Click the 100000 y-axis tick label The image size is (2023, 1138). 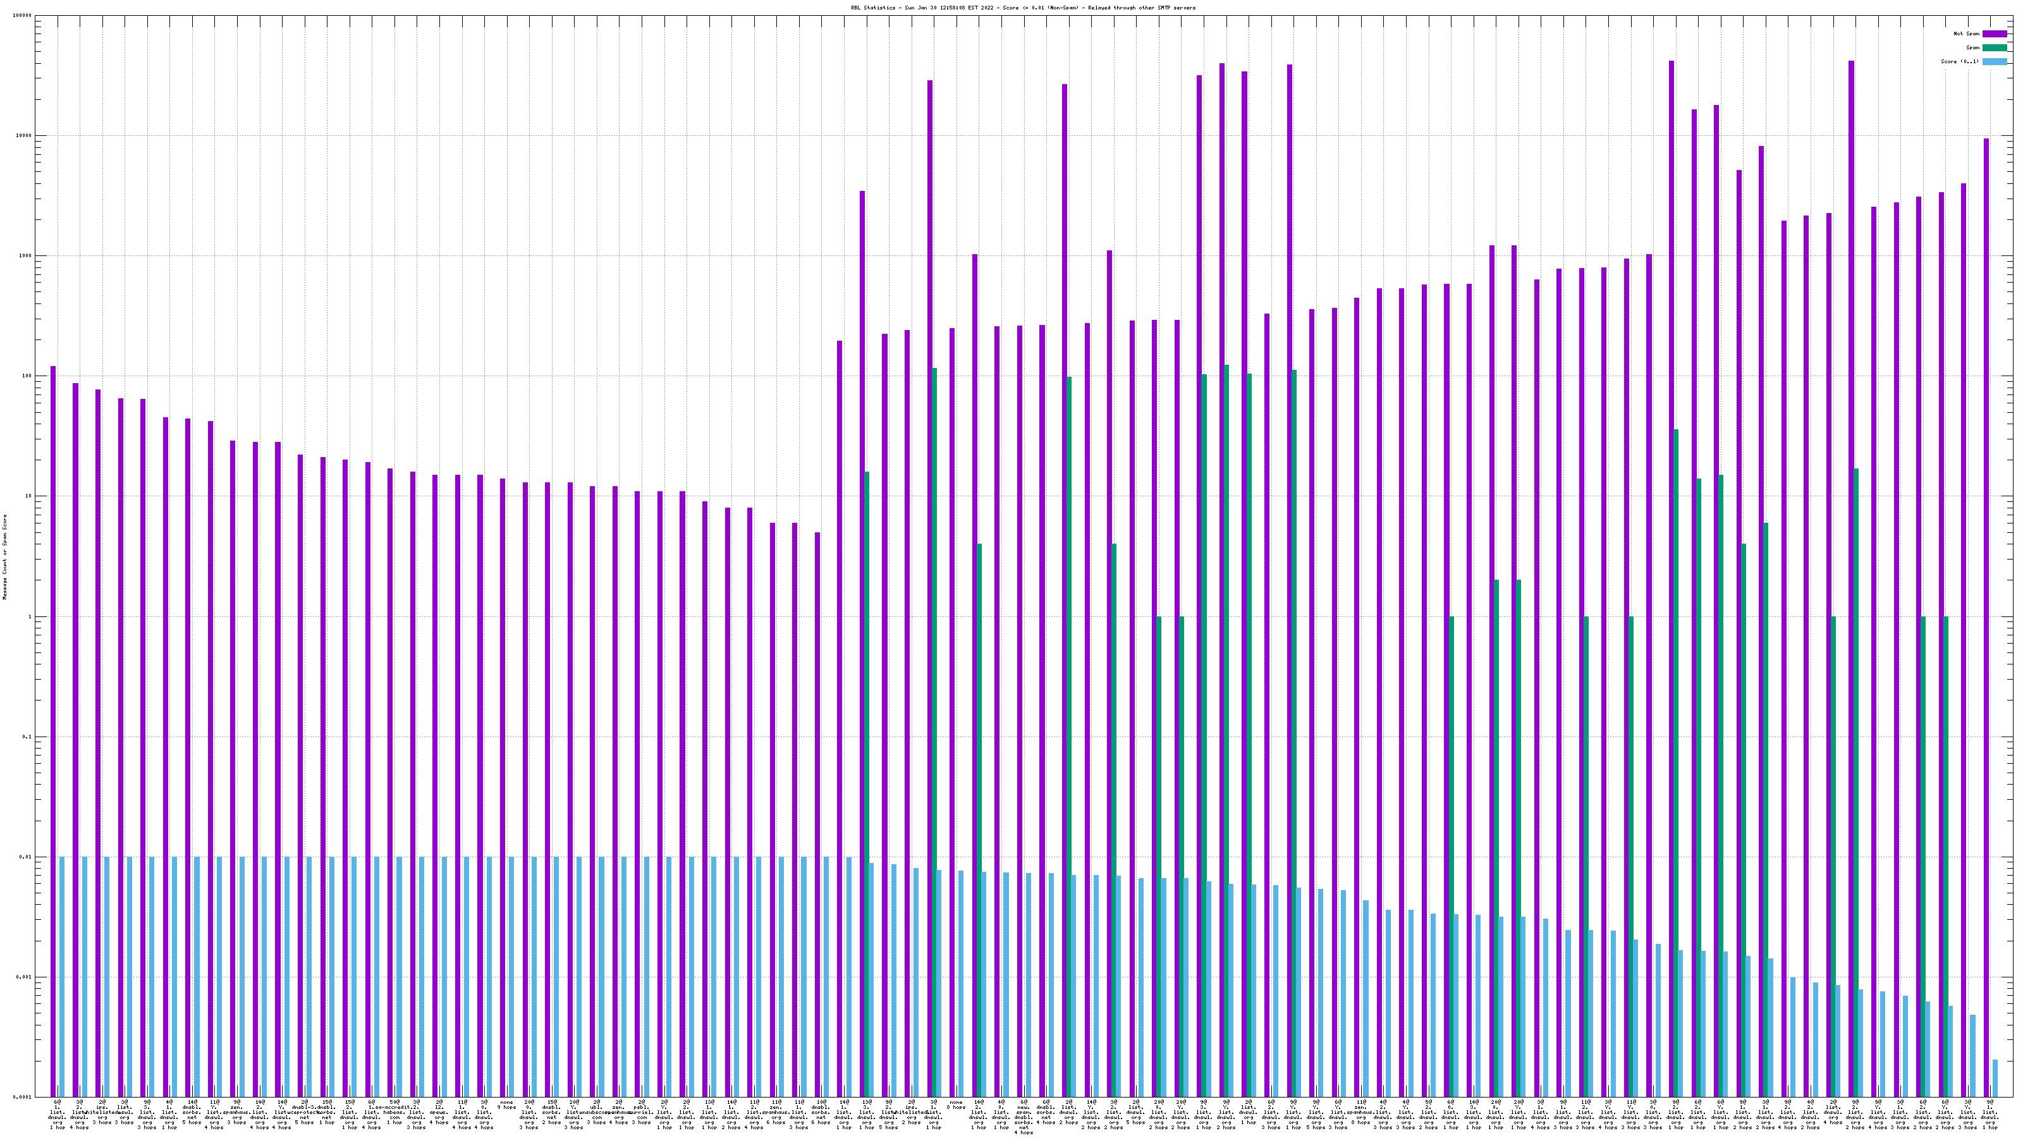pyautogui.click(x=22, y=16)
